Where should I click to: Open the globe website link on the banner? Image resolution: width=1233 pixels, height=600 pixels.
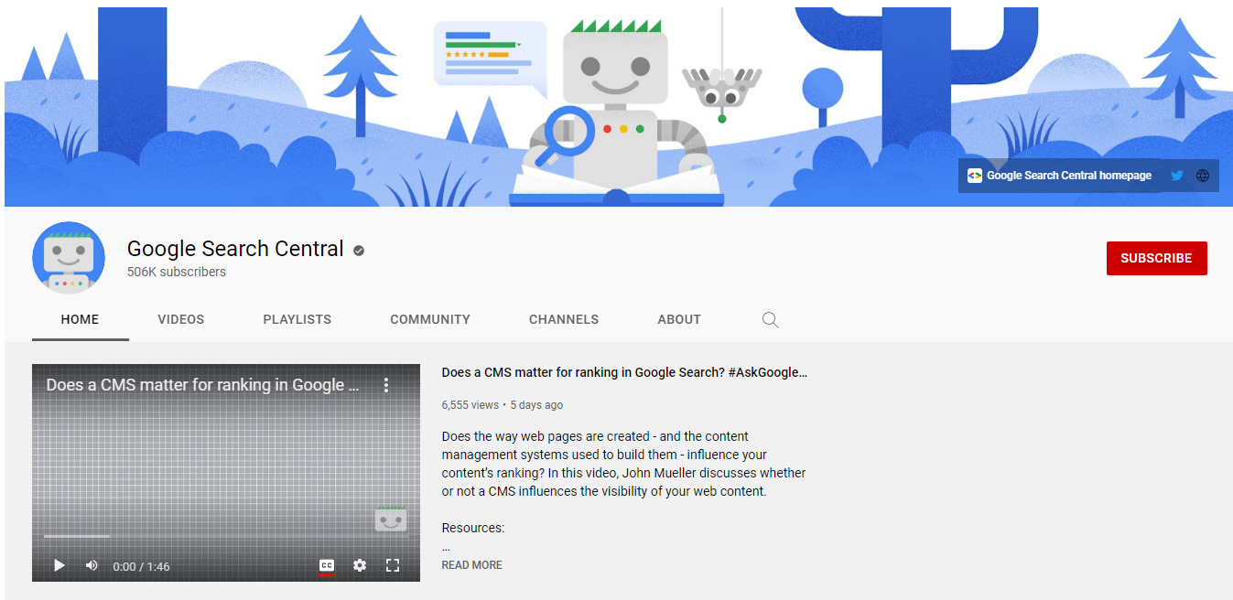click(x=1203, y=176)
